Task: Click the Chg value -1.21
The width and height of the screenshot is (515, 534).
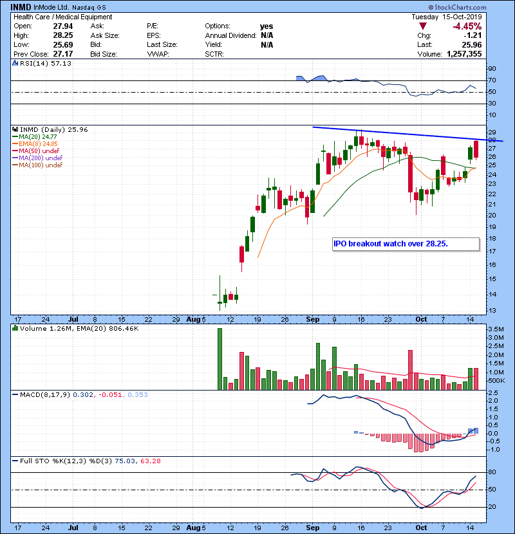Action: (473, 35)
